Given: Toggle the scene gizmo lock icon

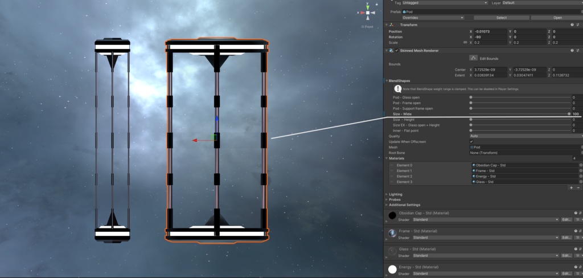Looking at the screenshot, I should click(377, 4).
